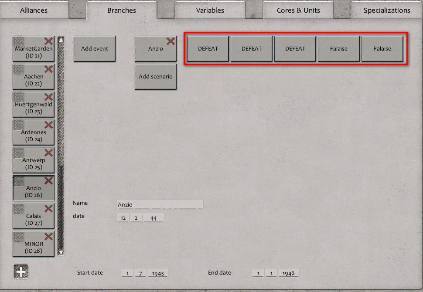Click the Add event button

coord(94,48)
